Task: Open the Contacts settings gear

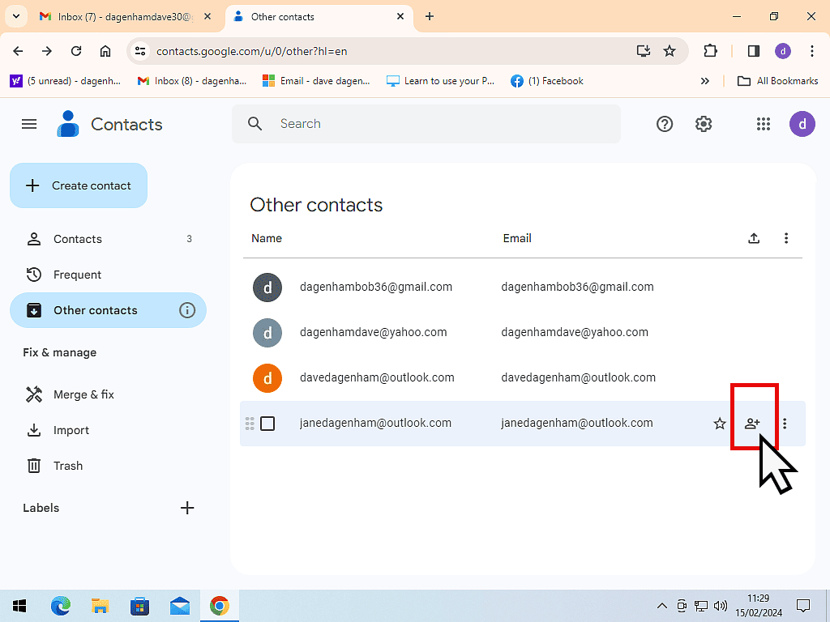Action: pos(704,124)
